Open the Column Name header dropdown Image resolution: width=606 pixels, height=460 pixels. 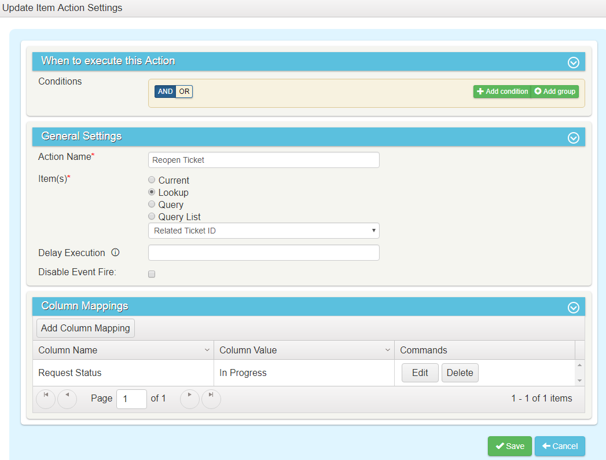click(208, 350)
